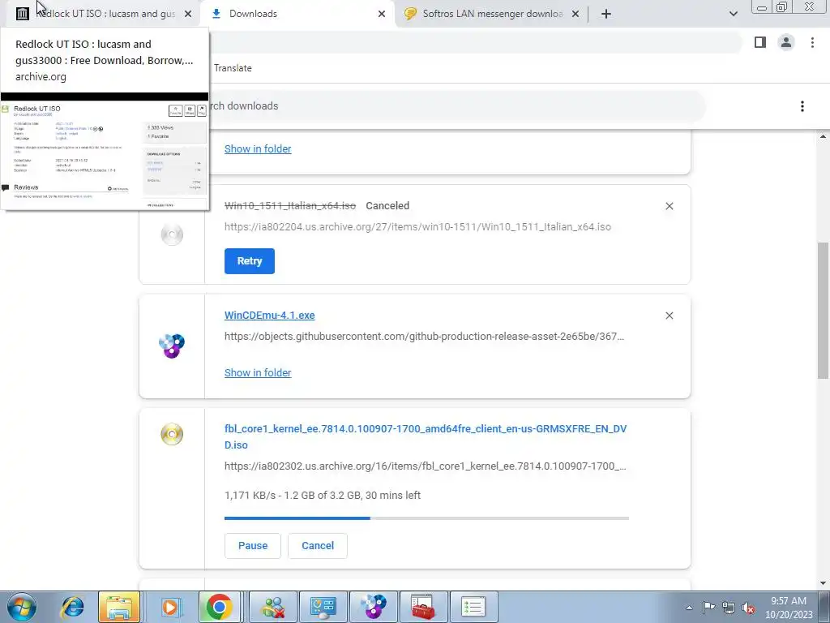Launch Internet Explorer from the taskbar
The width and height of the screenshot is (830, 623).
pyautogui.click(x=72, y=607)
